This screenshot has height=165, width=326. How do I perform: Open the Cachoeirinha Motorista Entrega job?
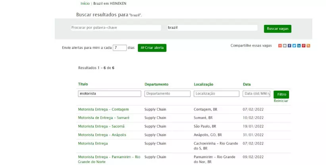pyautogui.click(x=93, y=144)
